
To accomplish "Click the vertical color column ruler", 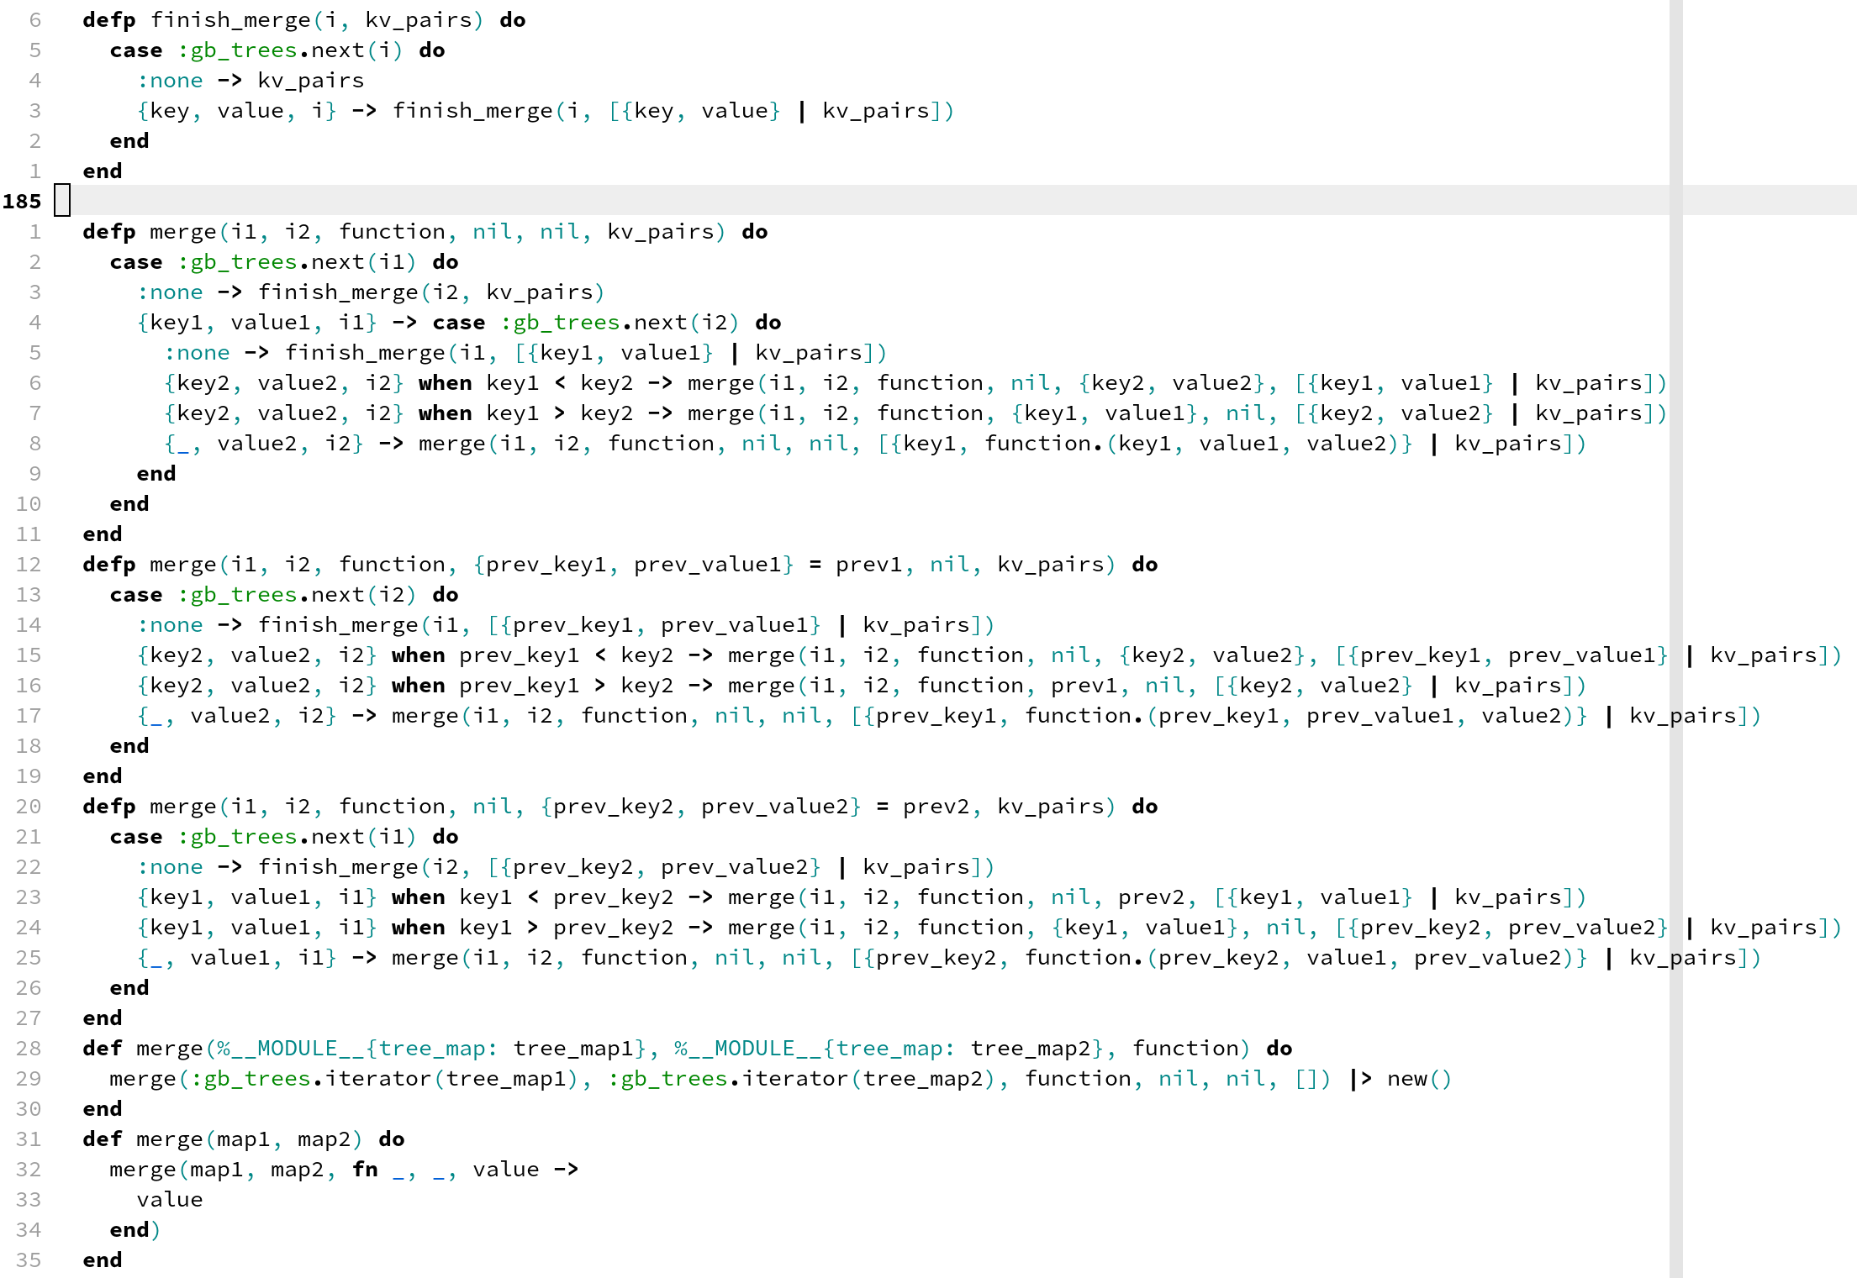I will pos(1676,639).
